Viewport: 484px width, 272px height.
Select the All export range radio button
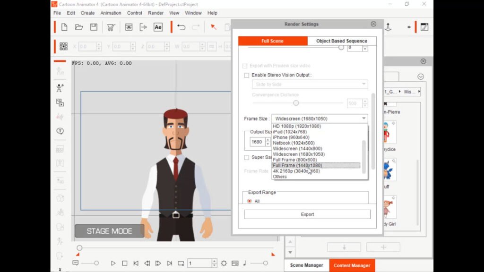click(x=250, y=201)
